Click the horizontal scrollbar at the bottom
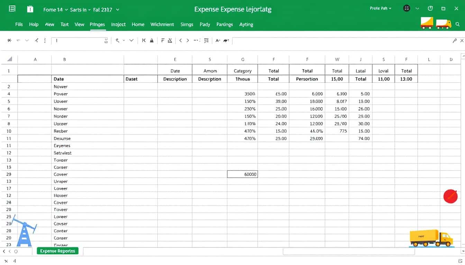This screenshot has width=465, height=265. [349, 252]
